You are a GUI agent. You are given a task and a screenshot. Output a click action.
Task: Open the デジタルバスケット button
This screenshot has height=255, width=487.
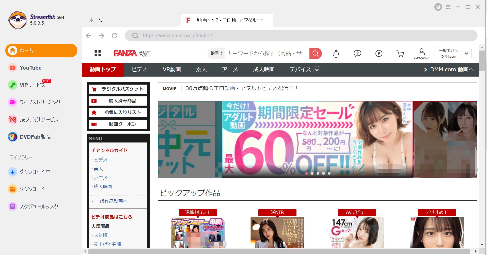pyautogui.click(x=118, y=89)
